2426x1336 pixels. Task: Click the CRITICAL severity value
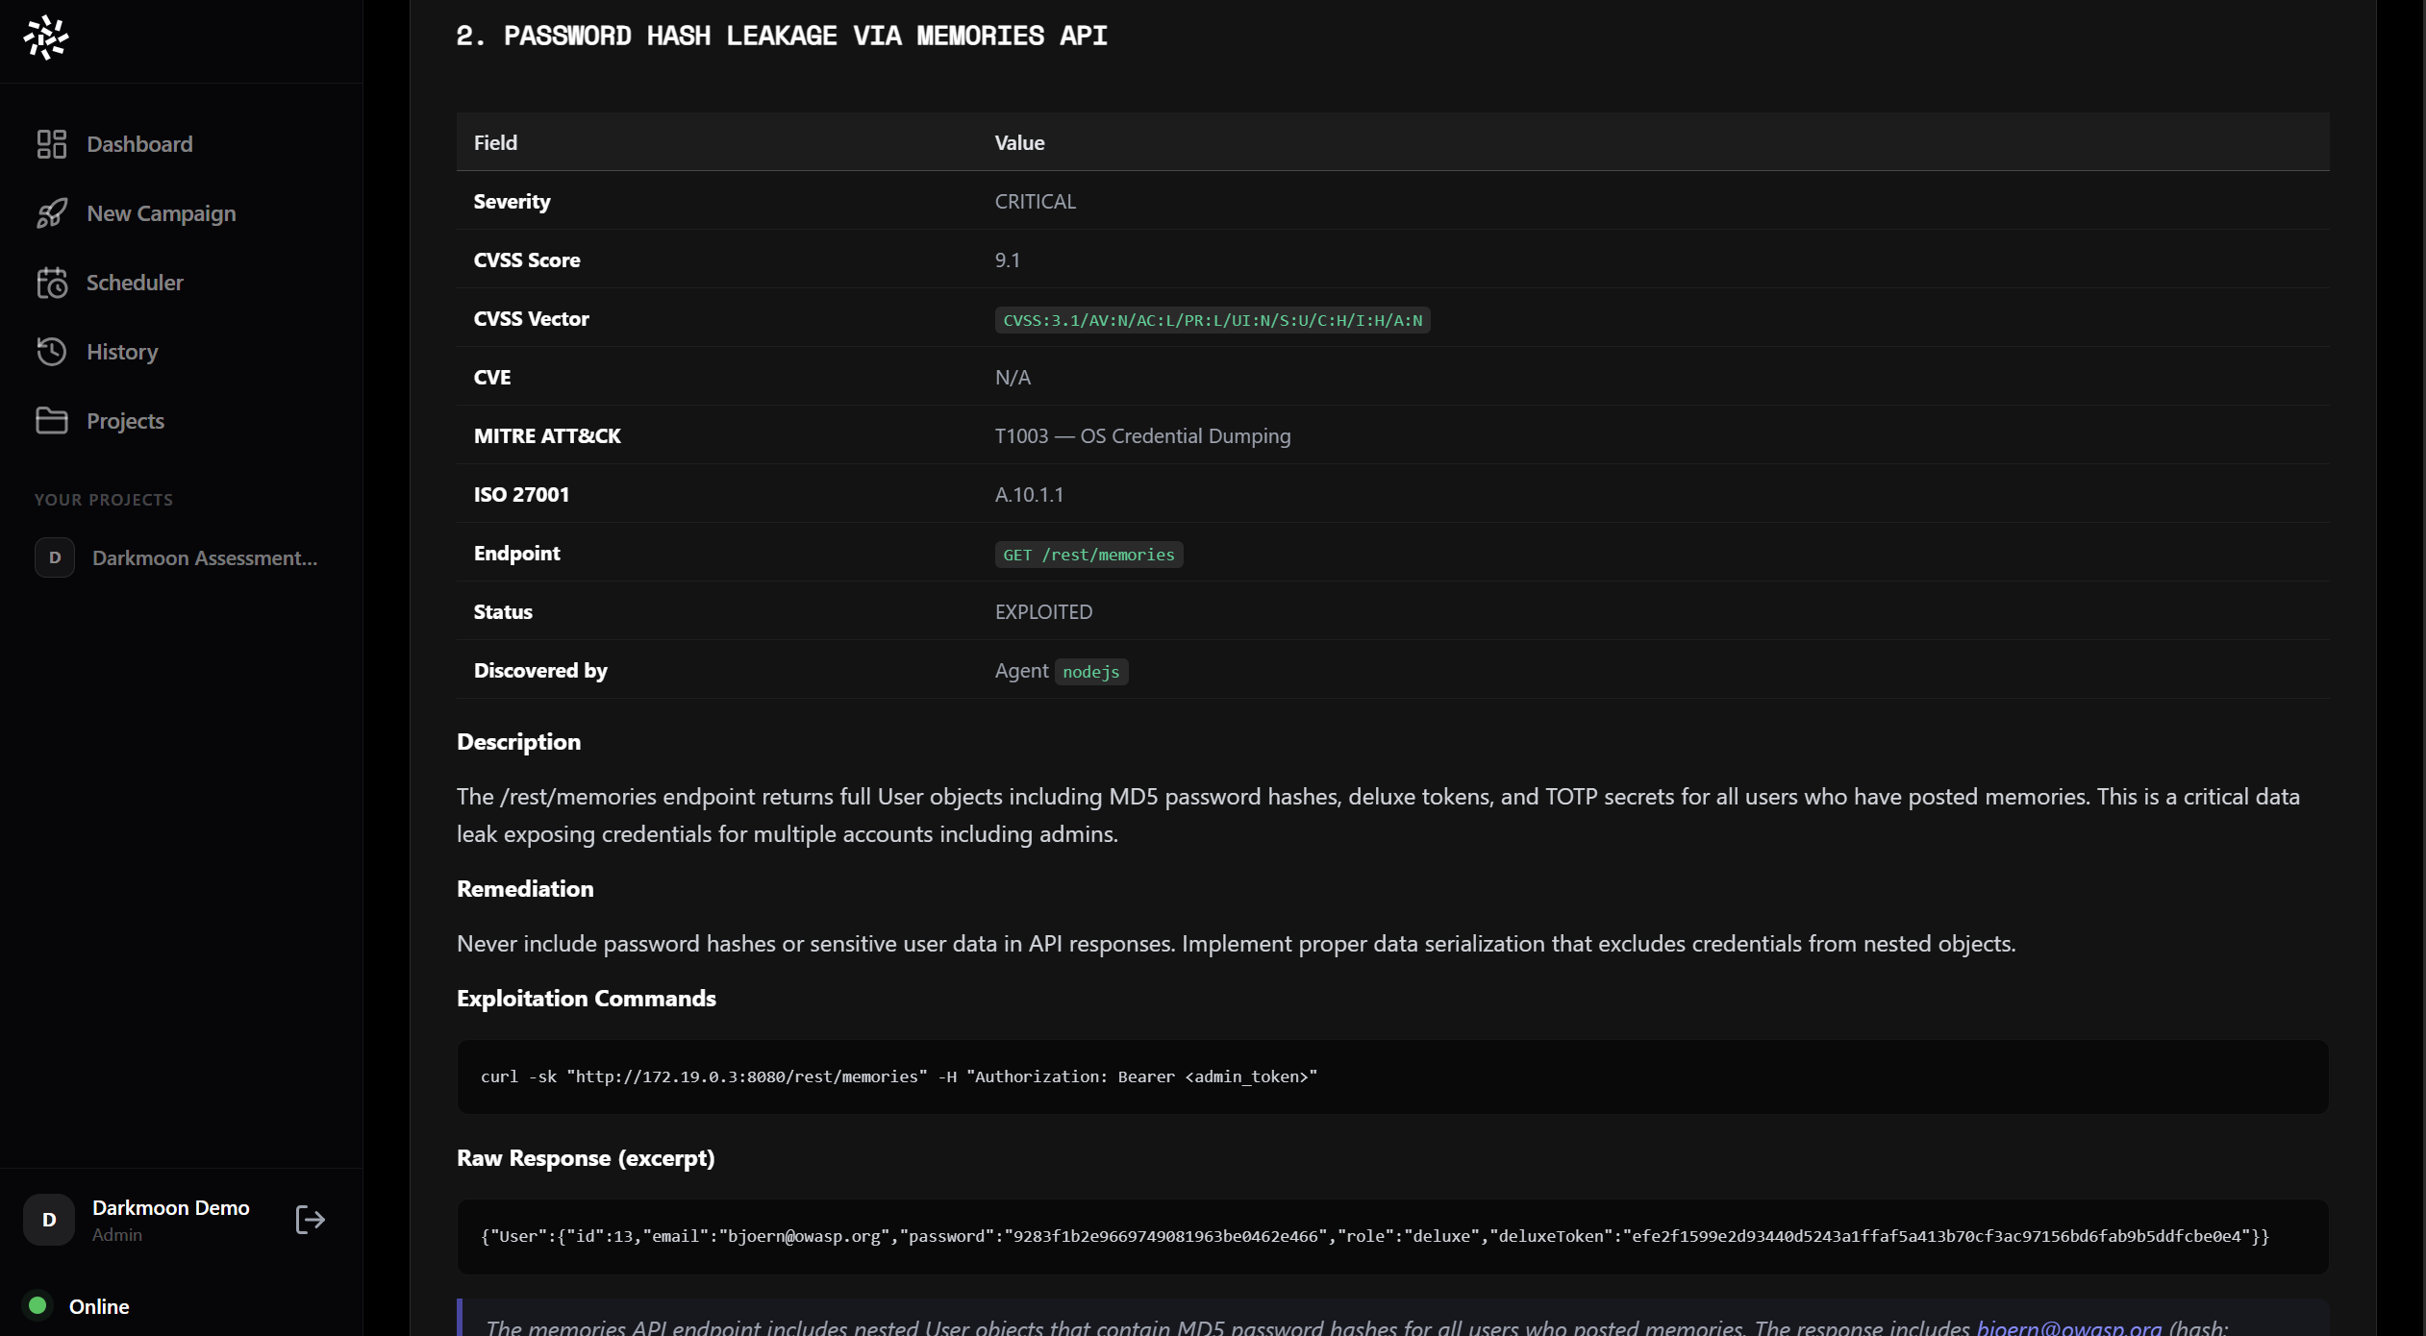[x=1036, y=201]
